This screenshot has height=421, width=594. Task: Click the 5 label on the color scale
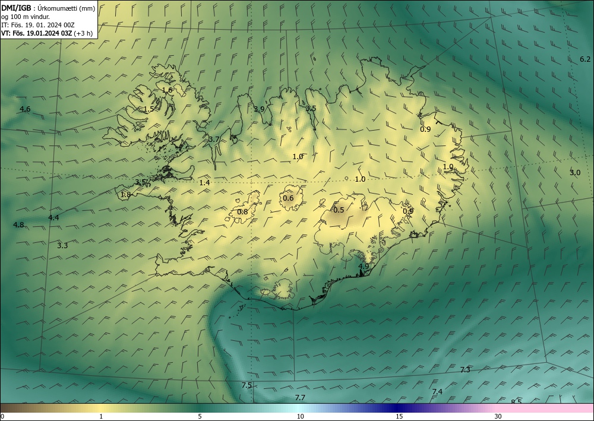pos(200,416)
